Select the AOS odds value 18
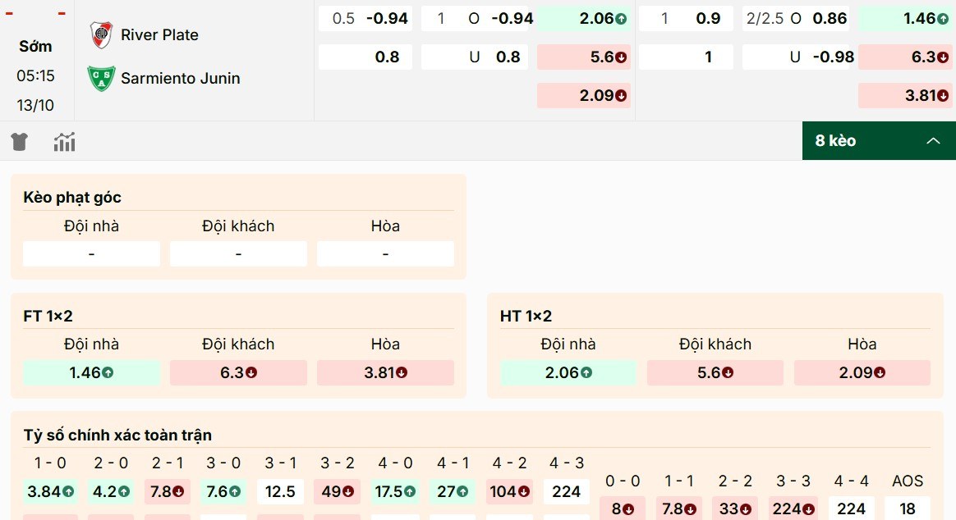The image size is (956, 520). 909,507
